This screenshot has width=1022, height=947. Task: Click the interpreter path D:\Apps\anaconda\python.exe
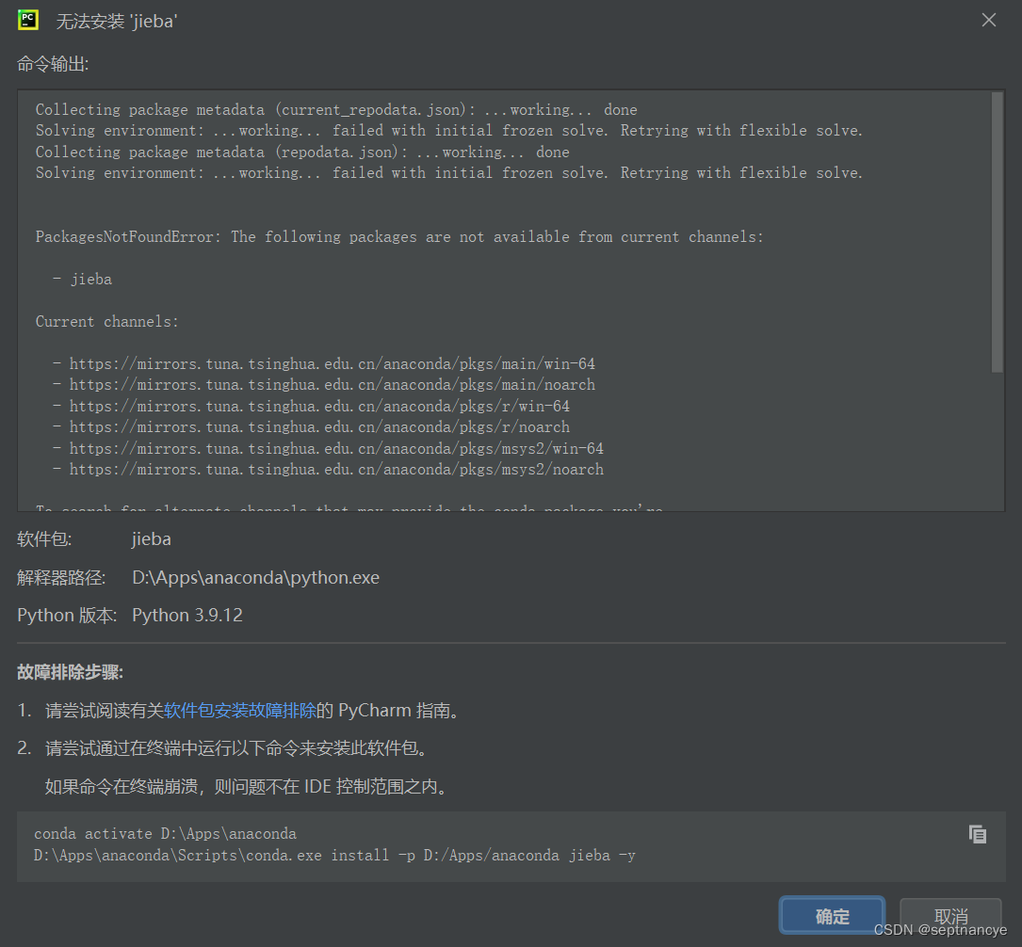pyautogui.click(x=255, y=577)
